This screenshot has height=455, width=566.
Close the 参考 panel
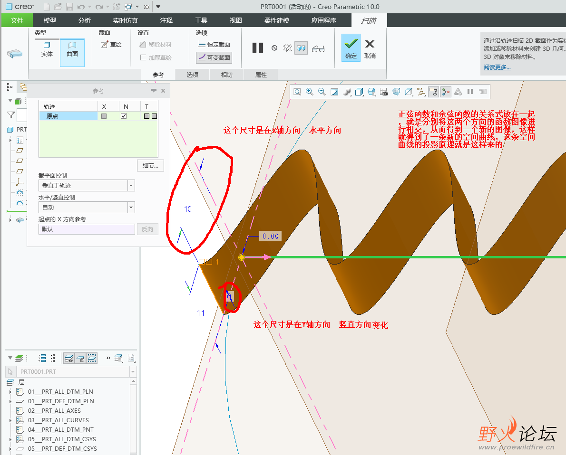(x=163, y=91)
